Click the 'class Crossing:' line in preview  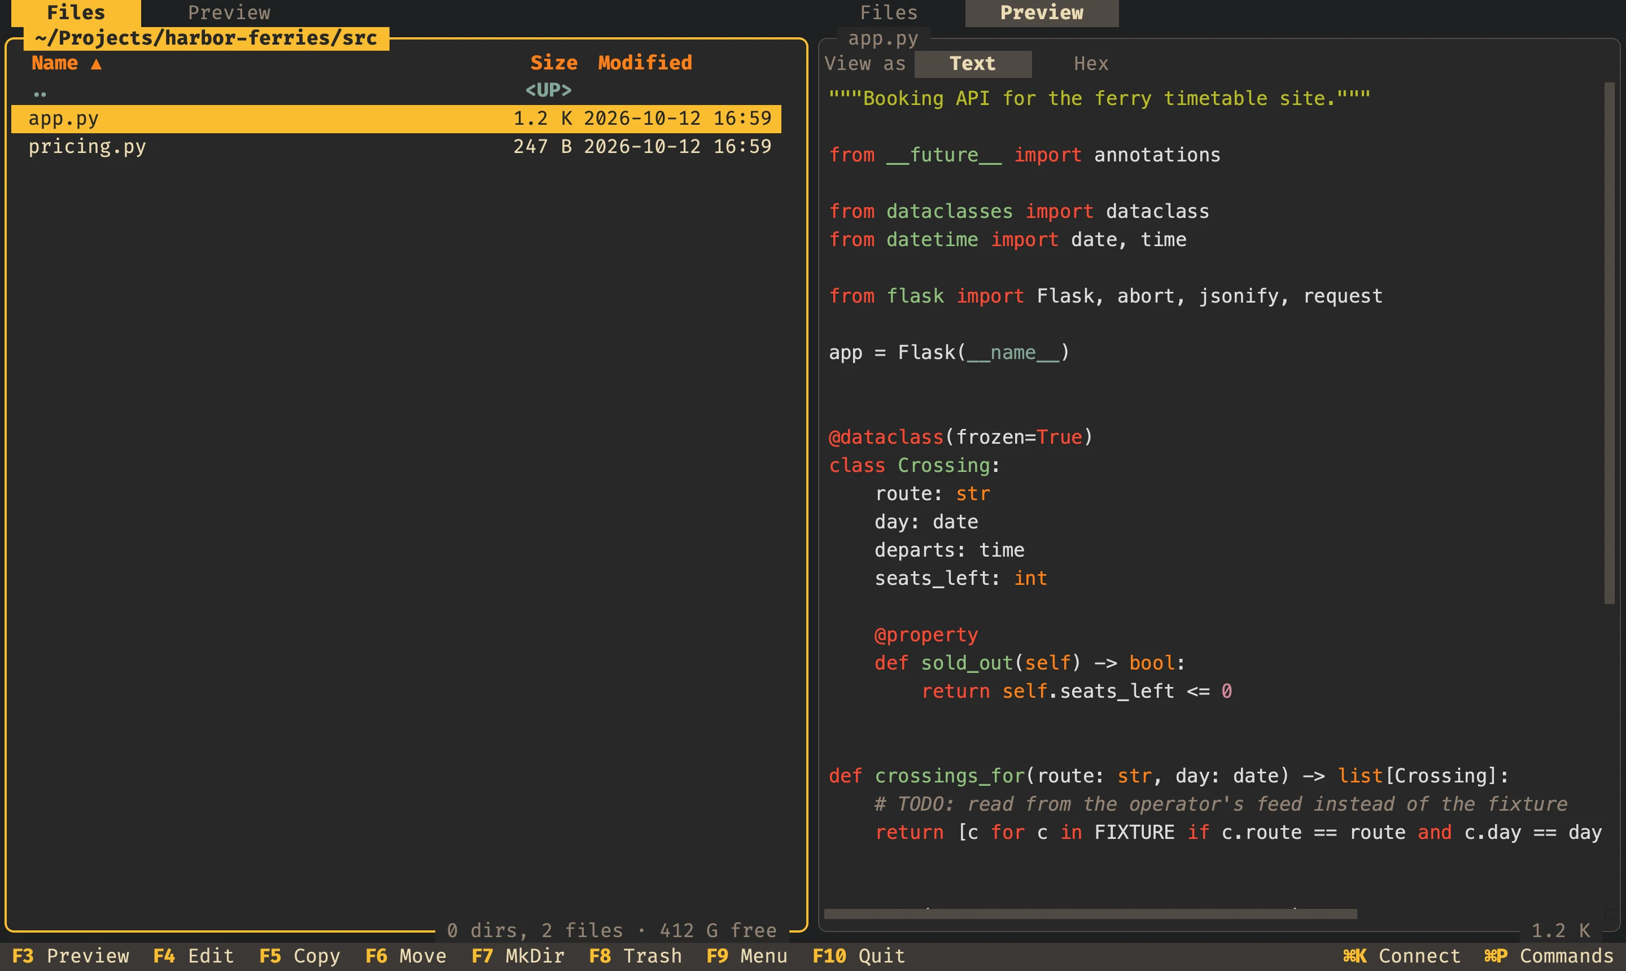pos(914,465)
